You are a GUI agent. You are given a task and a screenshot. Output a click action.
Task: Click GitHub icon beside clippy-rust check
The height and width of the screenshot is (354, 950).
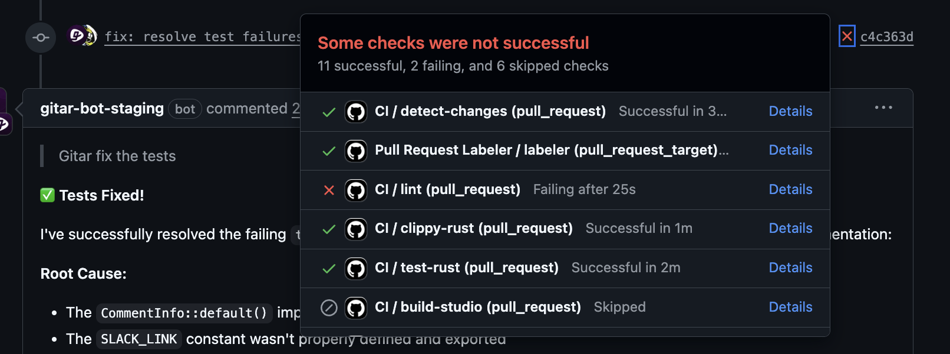tap(356, 229)
